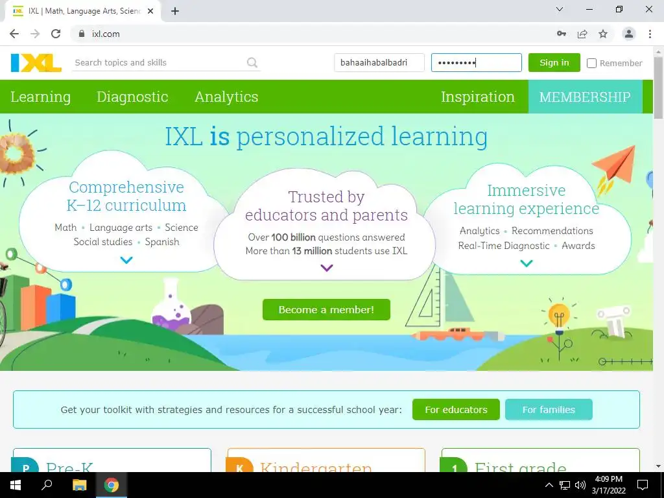Image resolution: width=664 pixels, height=498 pixels.
Task: Open the Kindergarten grade card
Action: (326, 460)
